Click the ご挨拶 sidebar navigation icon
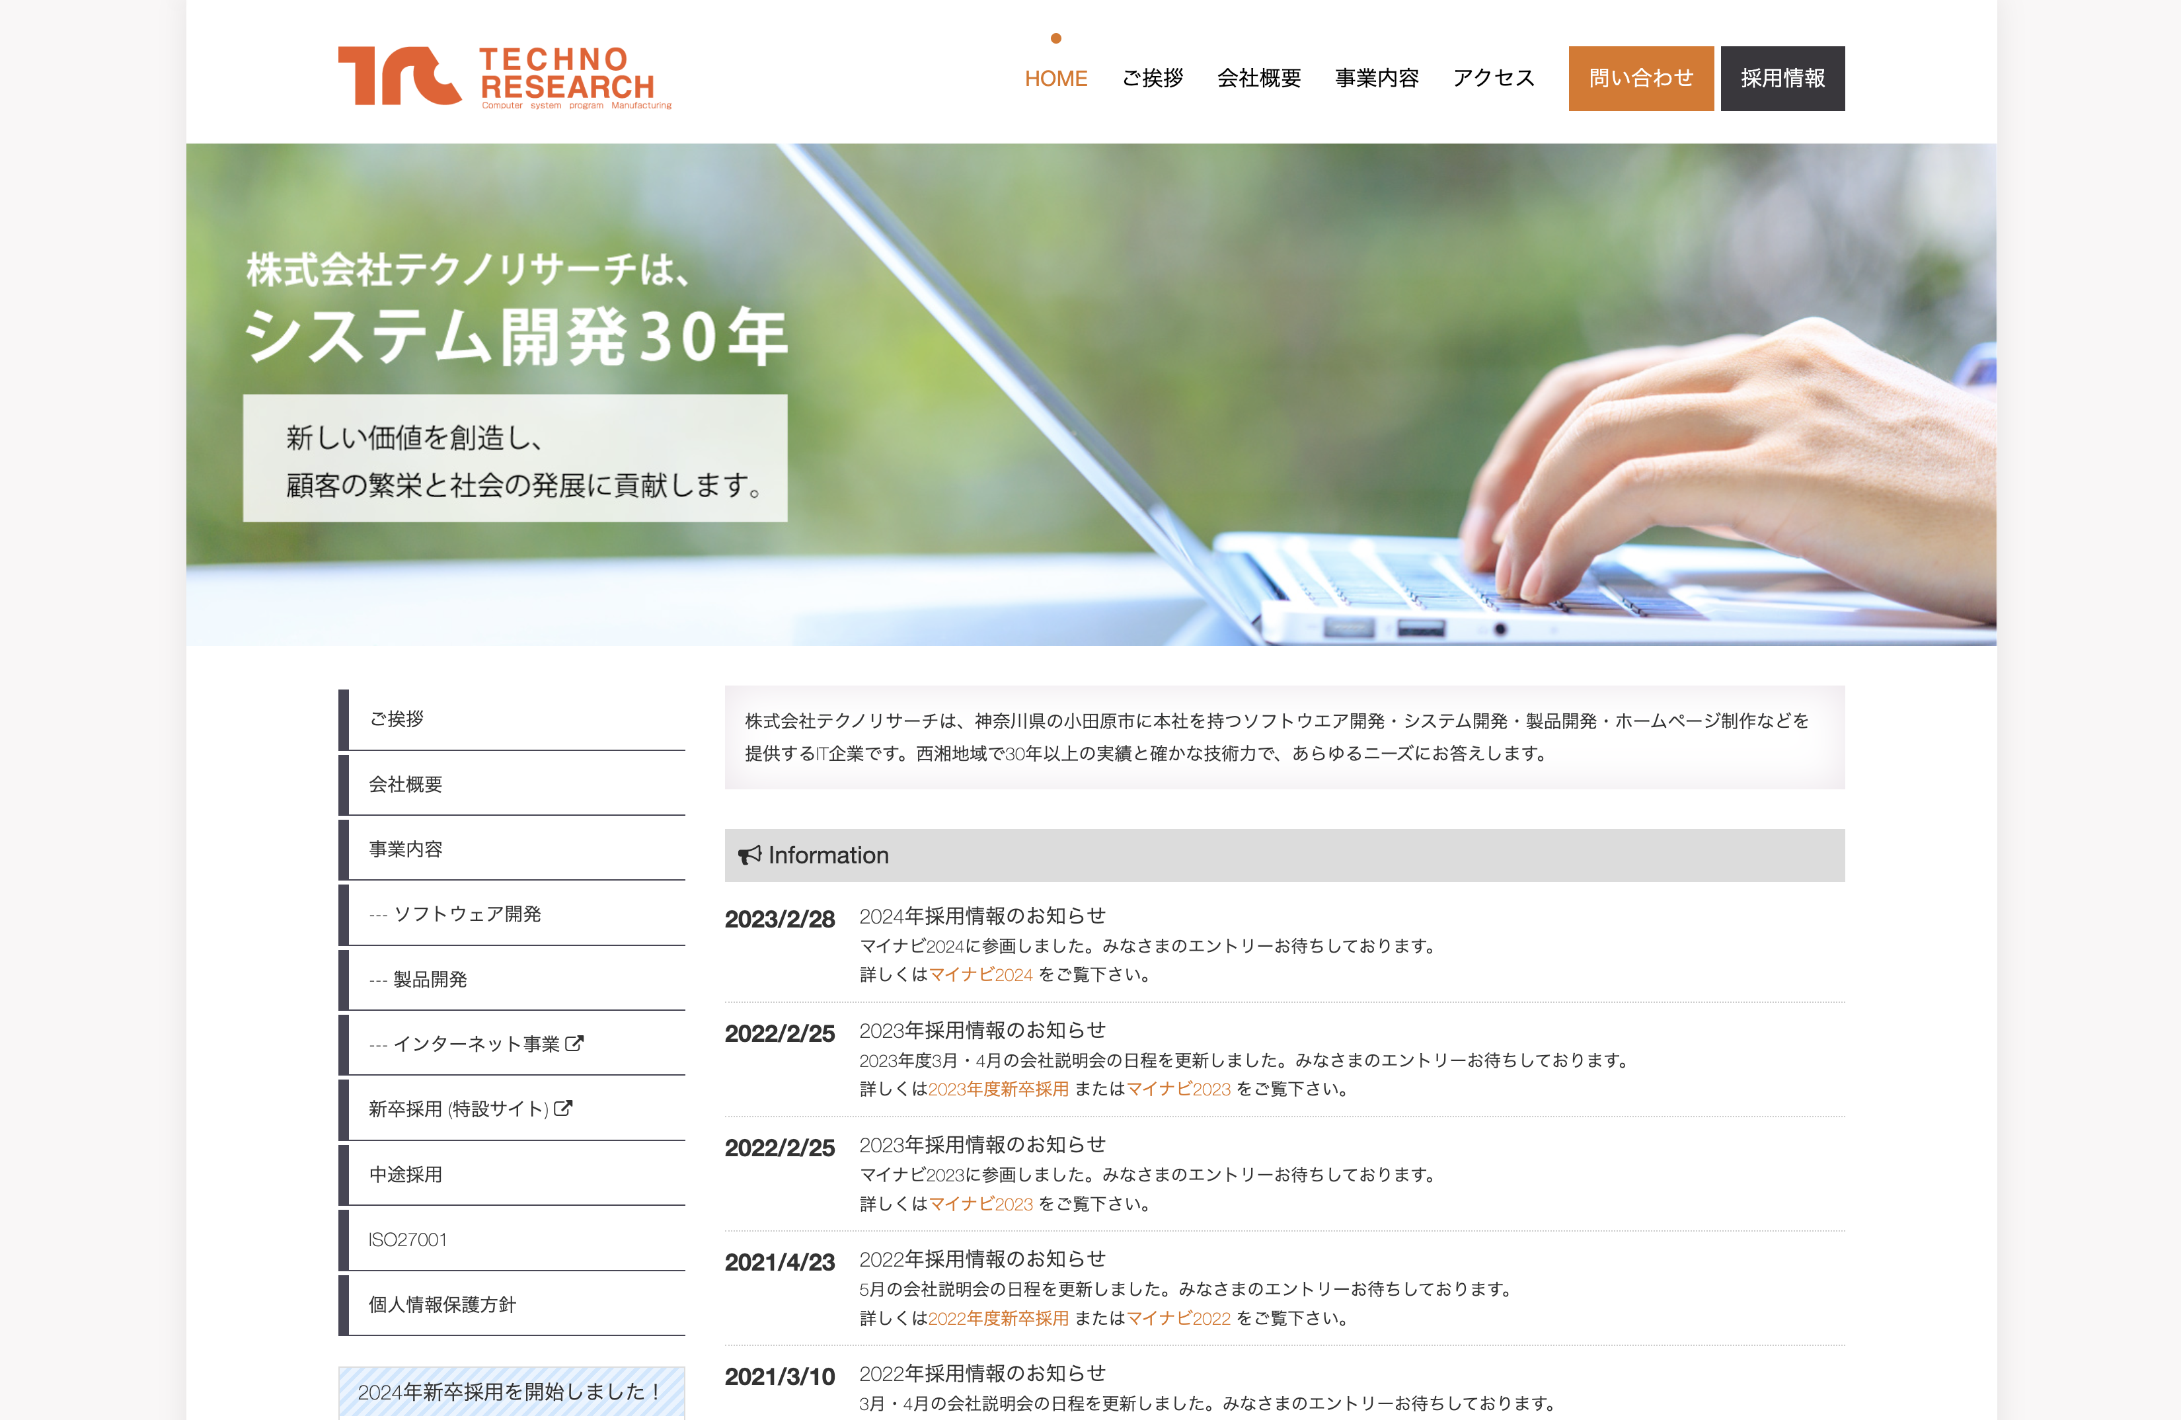The width and height of the screenshot is (2181, 1420). click(395, 717)
